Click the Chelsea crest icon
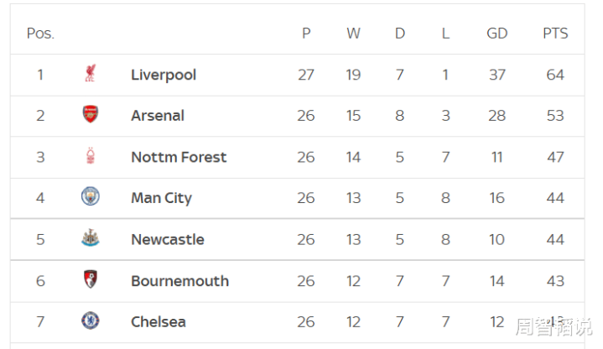603x349 pixels. (x=90, y=321)
